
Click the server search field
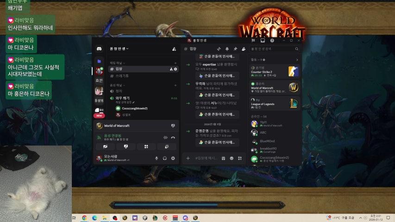coord(275,49)
